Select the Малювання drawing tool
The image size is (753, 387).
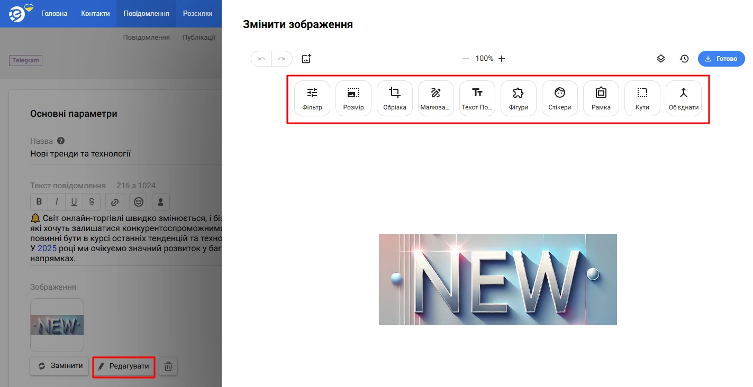click(x=436, y=98)
